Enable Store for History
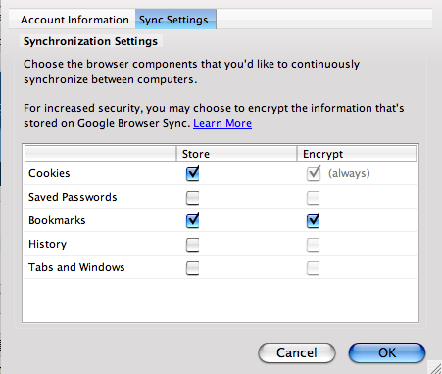The width and height of the screenshot is (442, 374). pos(192,245)
